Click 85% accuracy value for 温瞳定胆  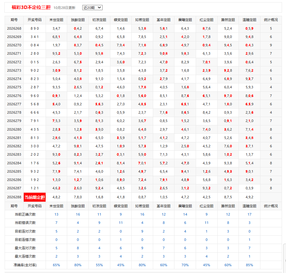click(249, 265)
